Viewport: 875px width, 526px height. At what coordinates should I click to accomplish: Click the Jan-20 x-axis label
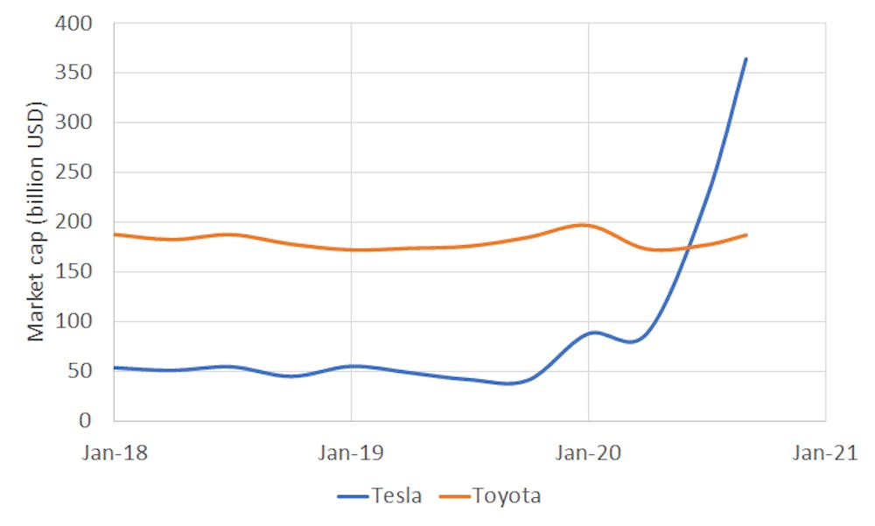pyautogui.click(x=588, y=453)
